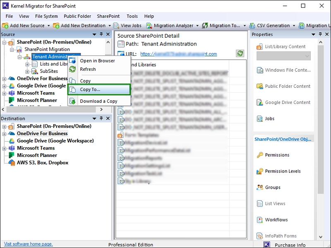Image resolution: width=331 pixels, height=248 pixels.
Task: Click the Public Folder Content icon
Action: point(260,86)
